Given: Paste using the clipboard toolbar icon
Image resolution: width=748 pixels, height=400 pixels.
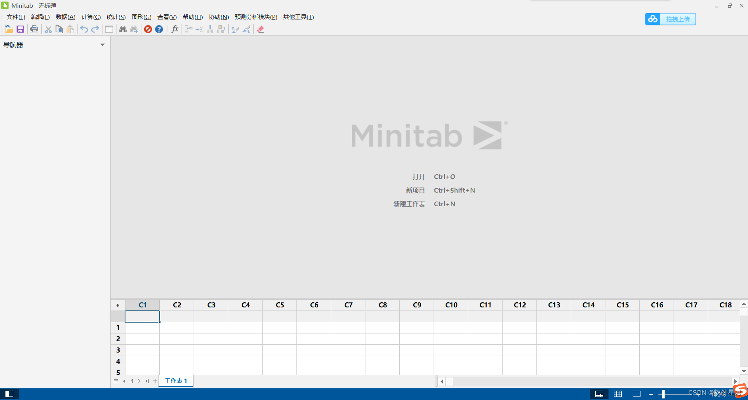Looking at the screenshot, I should coord(71,29).
